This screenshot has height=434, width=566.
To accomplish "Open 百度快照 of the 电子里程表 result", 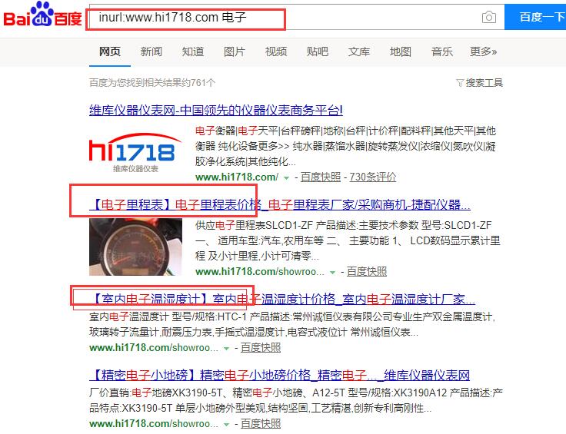I will pyautogui.click(x=367, y=271).
